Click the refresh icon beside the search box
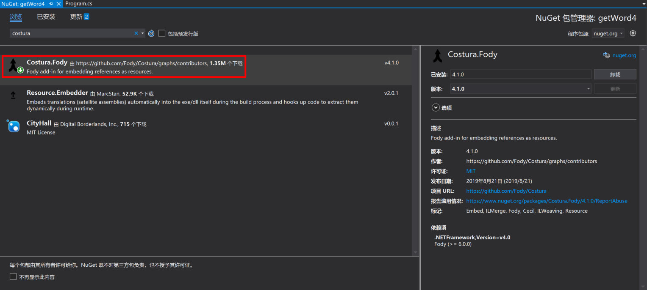The height and width of the screenshot is (290, 647). click(151, 33)
